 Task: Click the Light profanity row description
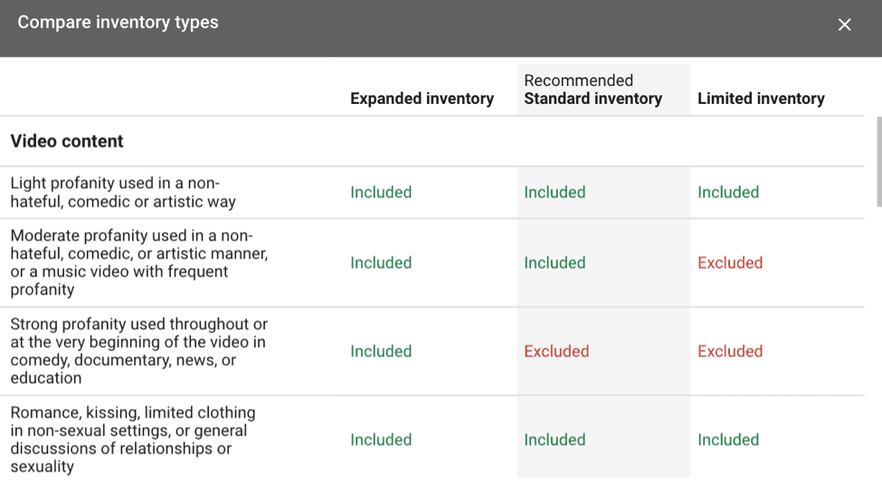coord(123,193)
